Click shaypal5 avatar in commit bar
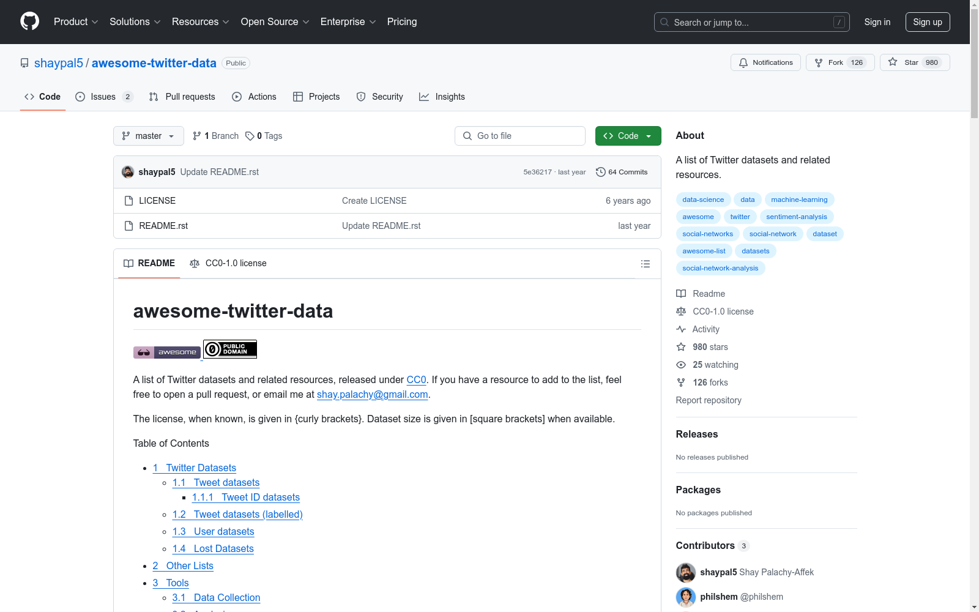Image resolution: width=979 pixels, height=612 pixels. (x=128, y=172)
